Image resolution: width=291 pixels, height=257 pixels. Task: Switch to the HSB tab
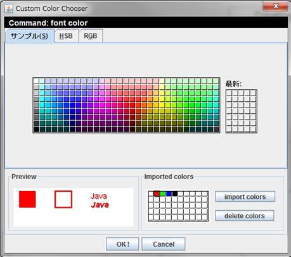[66, 36]
